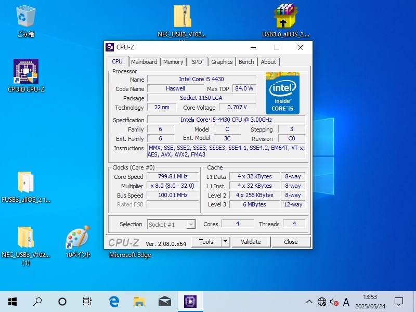Open the notification center icon

tap(399, 302)
